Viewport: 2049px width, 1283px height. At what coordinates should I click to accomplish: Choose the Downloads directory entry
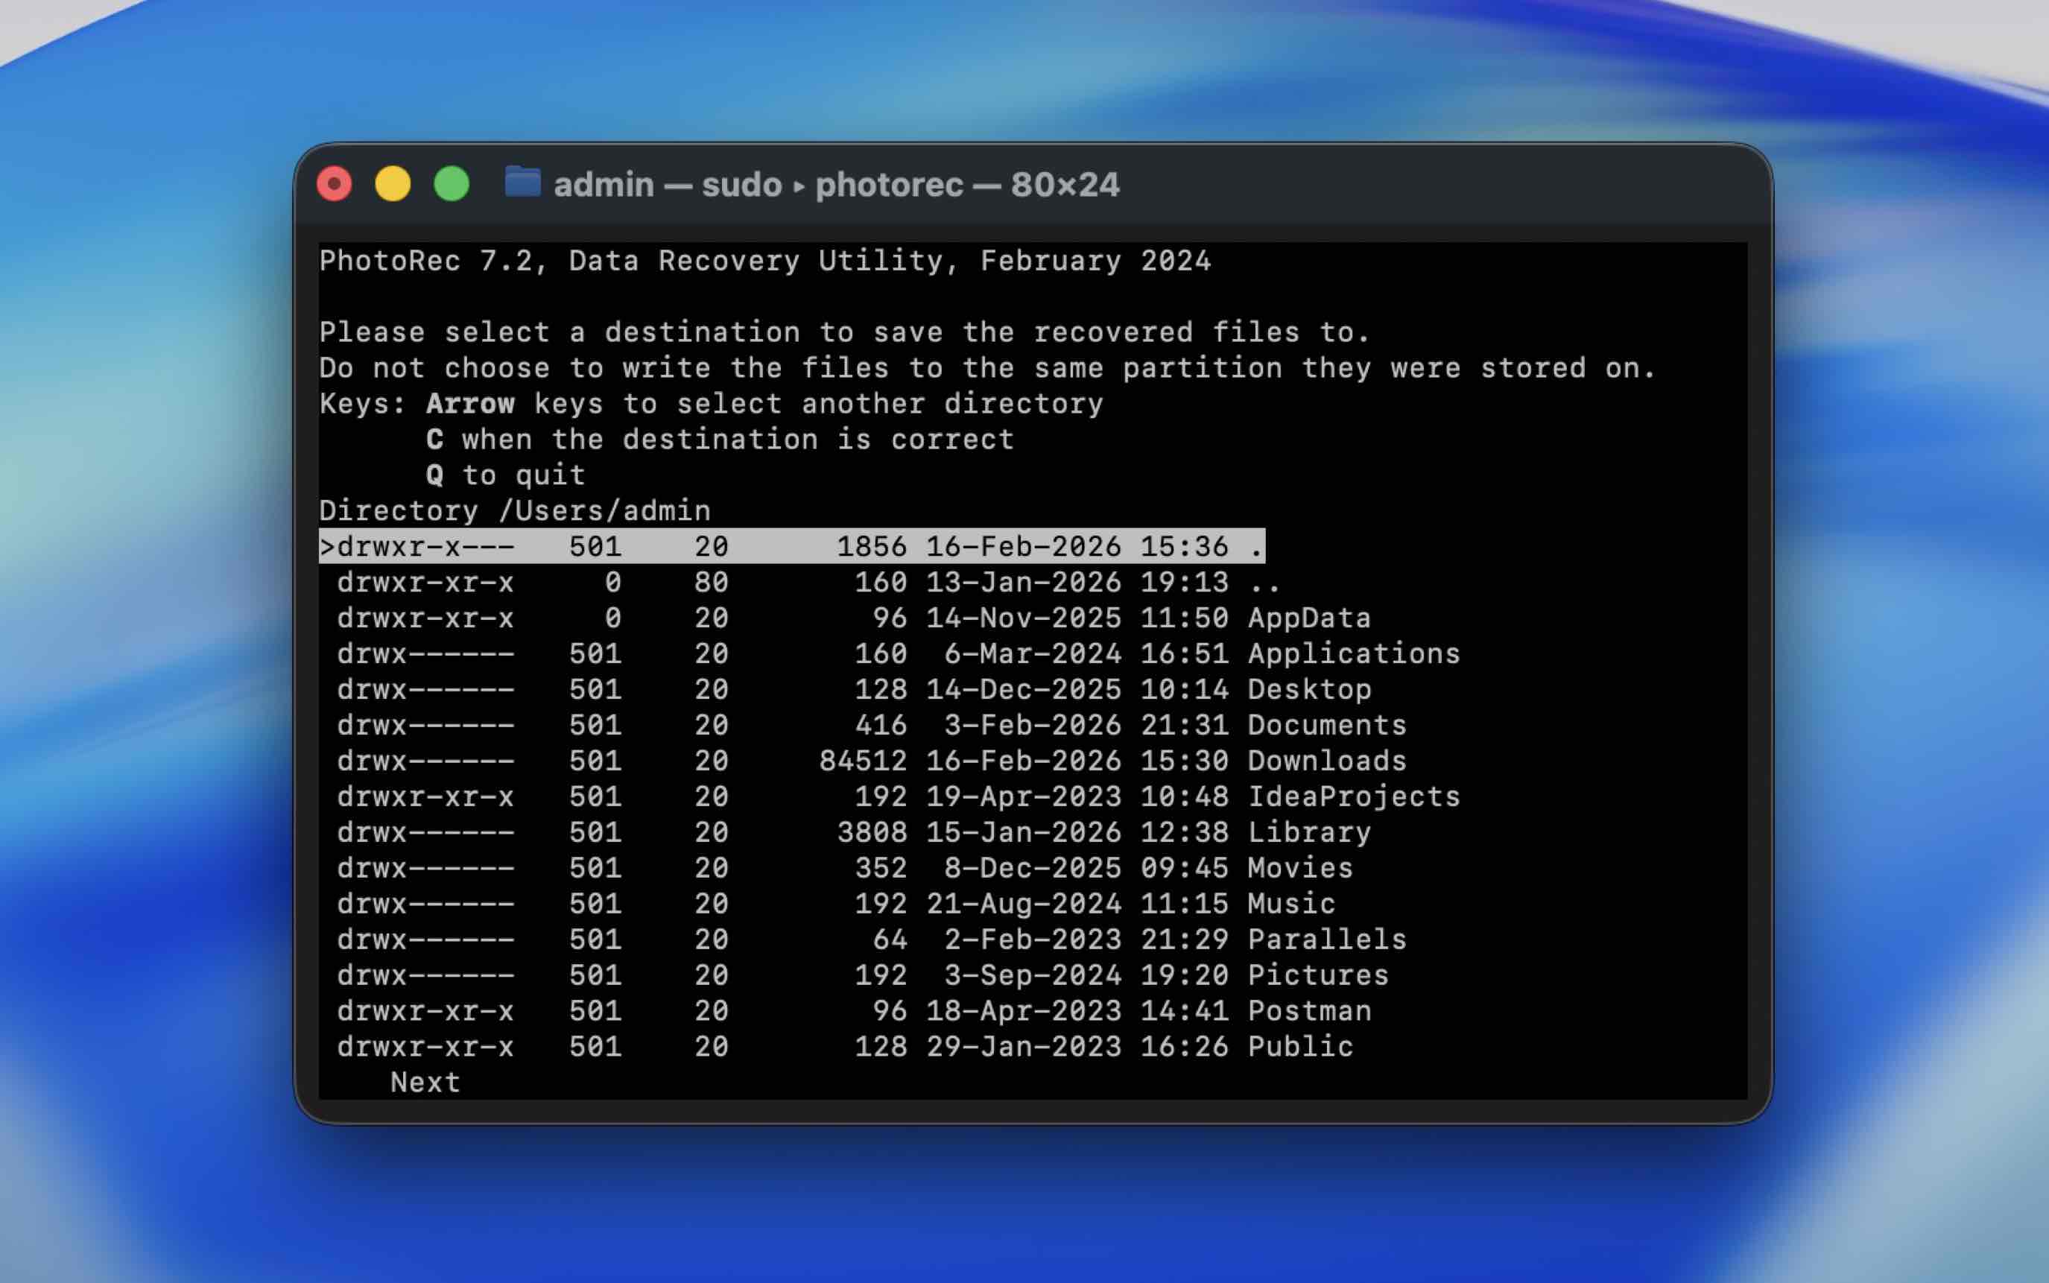(1326, 761)
